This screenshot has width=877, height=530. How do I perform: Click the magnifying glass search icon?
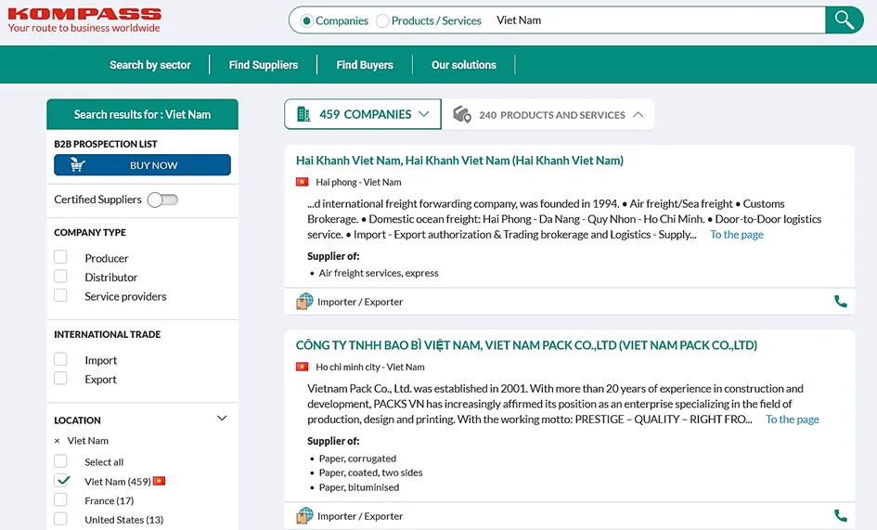(844, 20)
